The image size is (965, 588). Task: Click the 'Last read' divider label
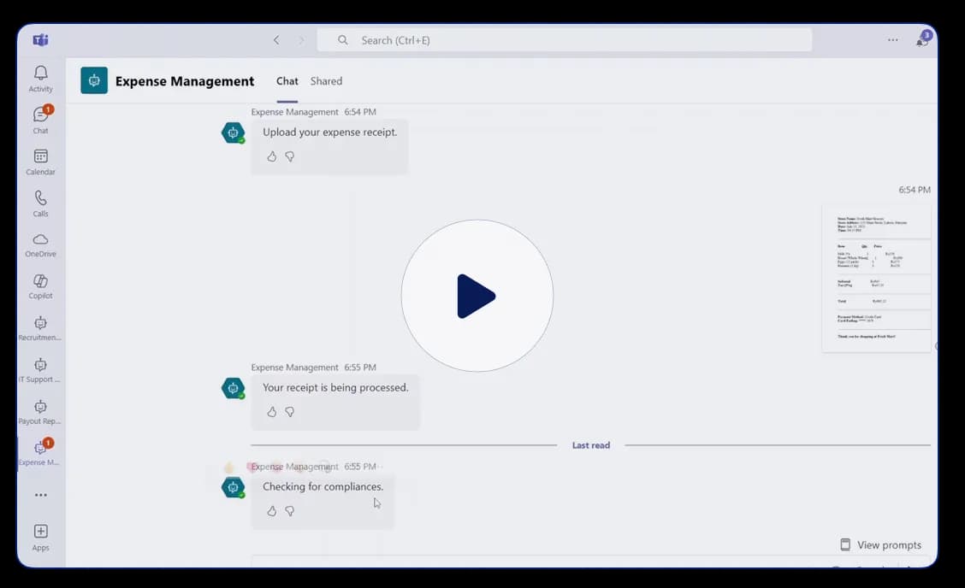[x=591, y=445]
